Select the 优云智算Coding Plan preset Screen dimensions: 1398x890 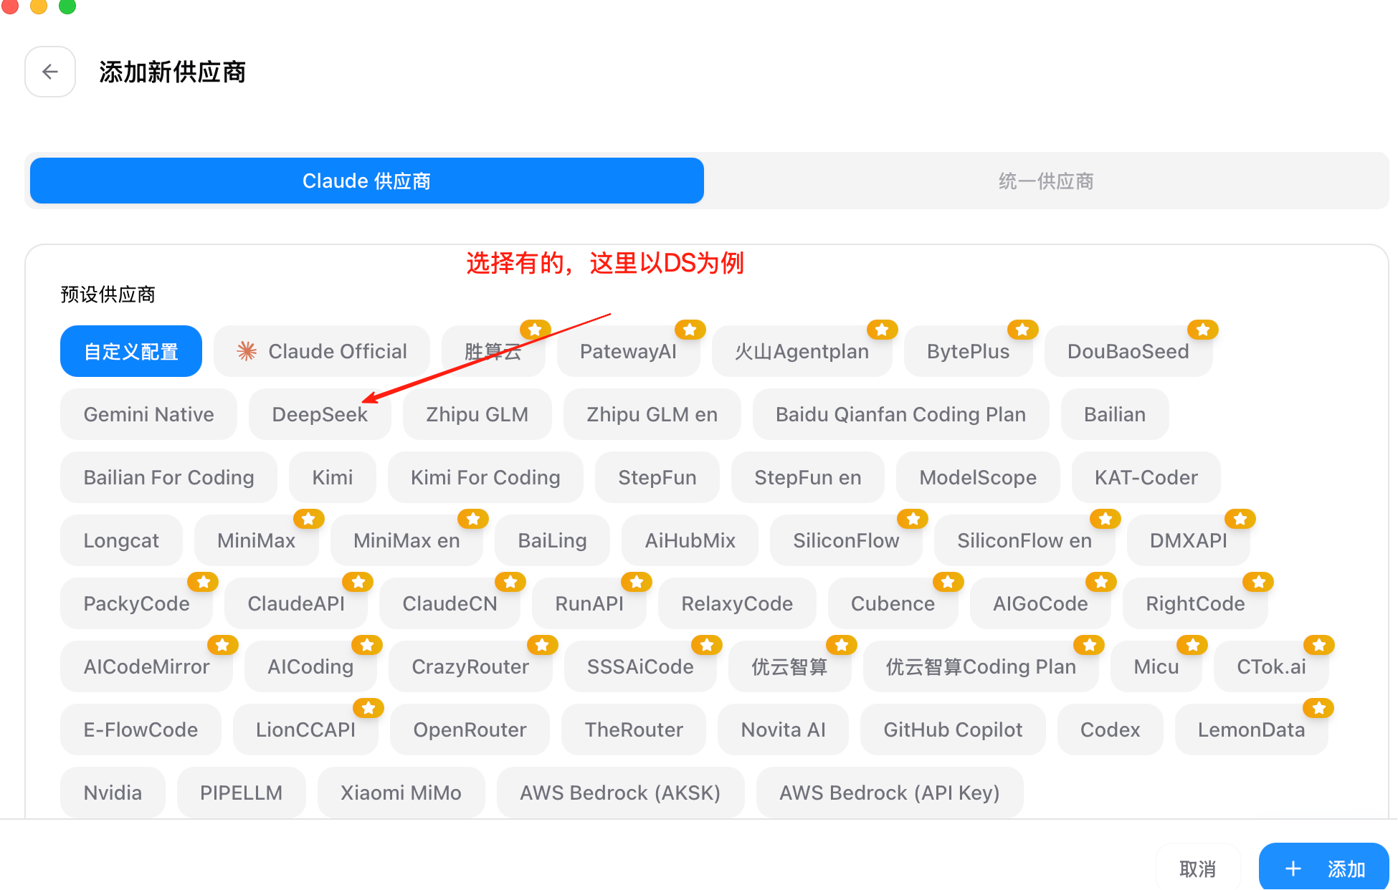(x=981, y=666)
